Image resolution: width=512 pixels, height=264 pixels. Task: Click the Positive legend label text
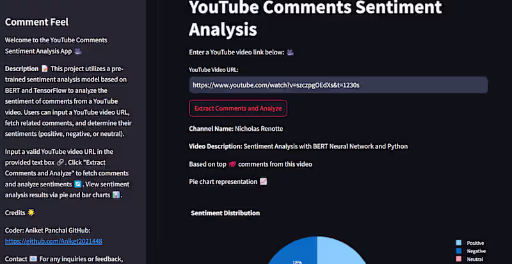[x=475, y=243]
